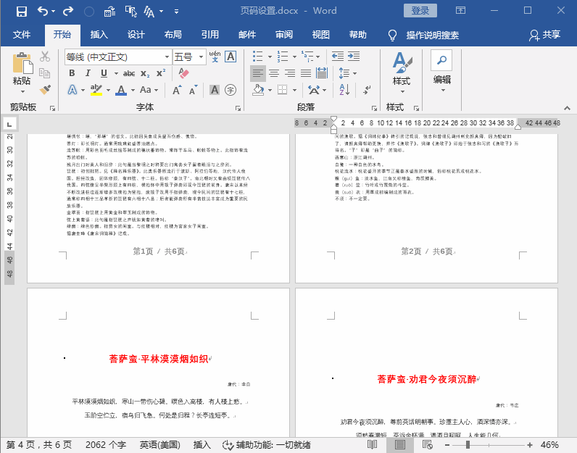Expand the font name dropdown 等线
The image size is (577, 453).
click(x=167, y=57)
